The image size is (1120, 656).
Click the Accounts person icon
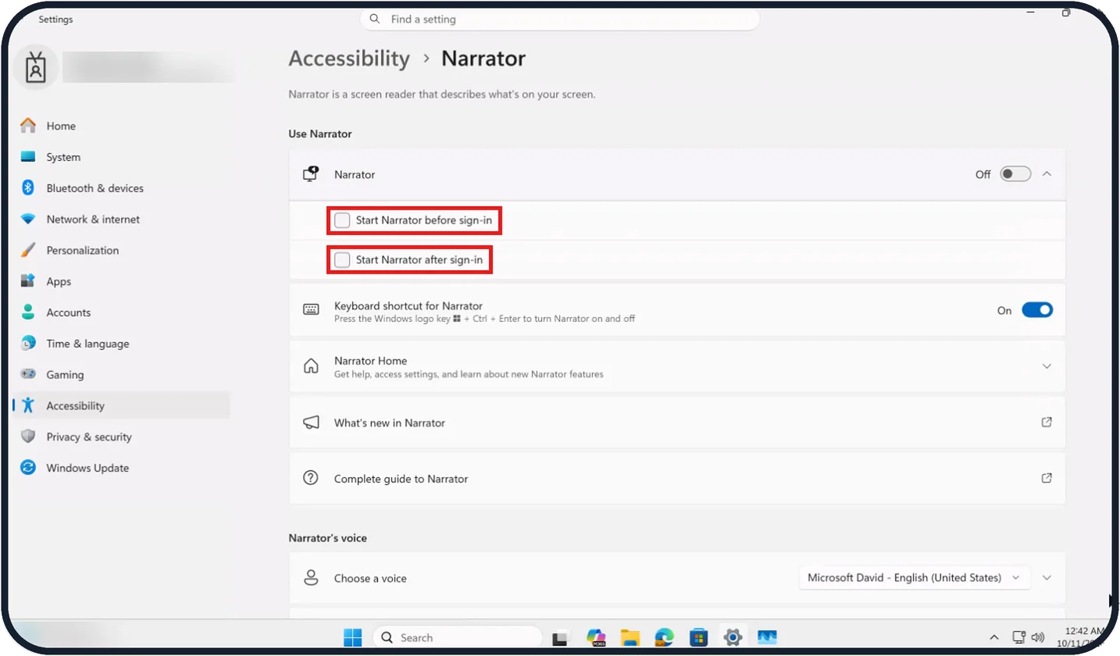(x=28, y=312)
